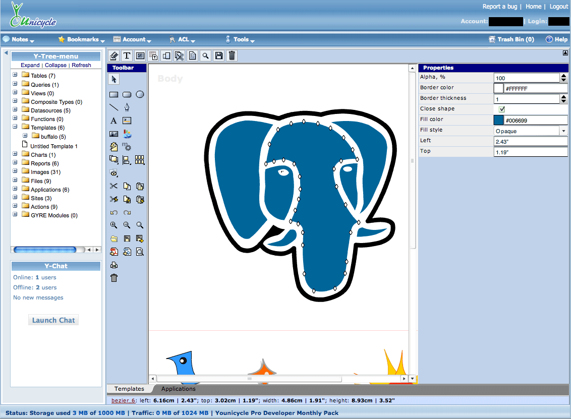Click the trash can in top icon row
This screenshot has width=571, height=419.
coord(232,56)
